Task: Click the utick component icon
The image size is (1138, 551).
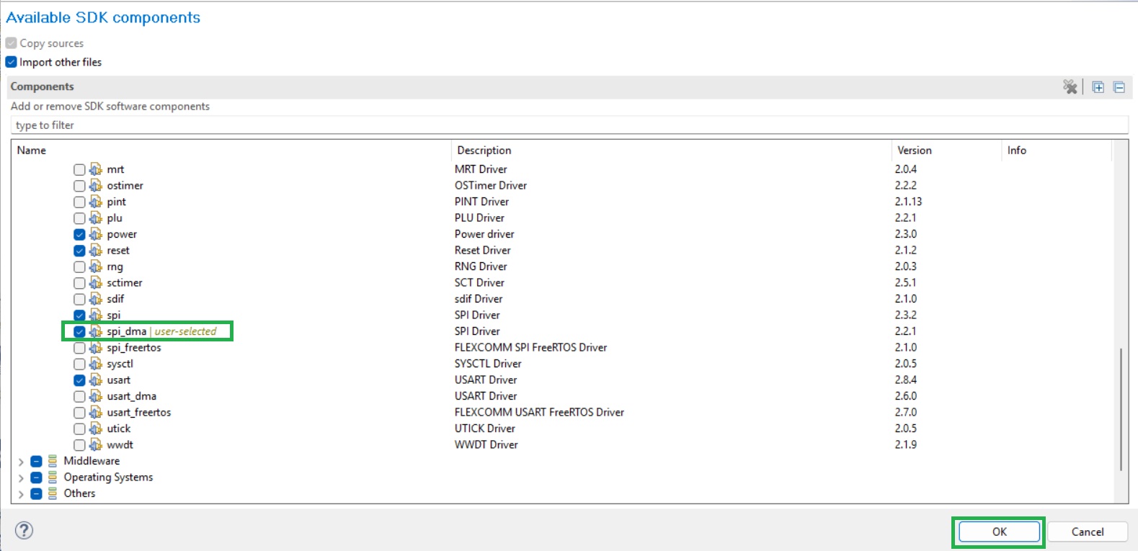Action: 96,429
